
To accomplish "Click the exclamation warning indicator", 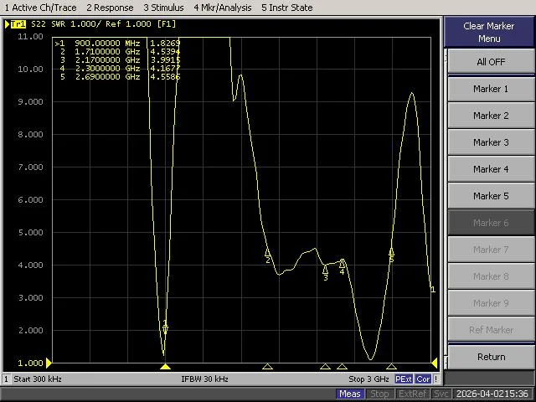I will point(435,379).
